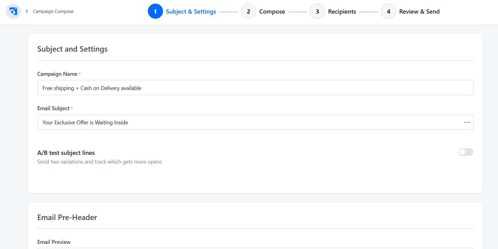Select step 1 circle icon
Screen dimensions: 498x249
(x=155, y=11)
